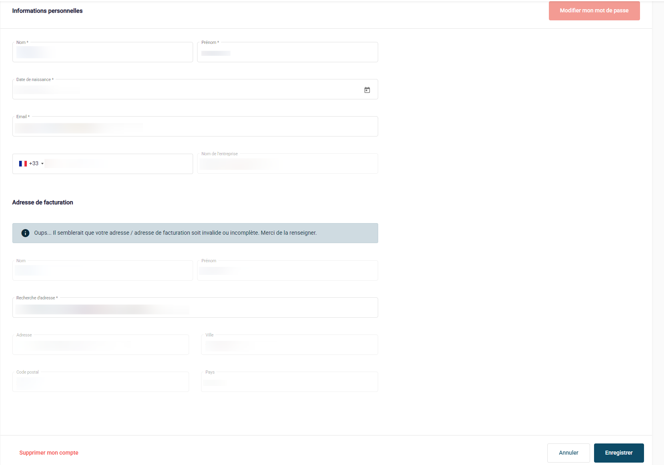Focus the Prénom field in personal information

pyautogui.click(x=287, y=53)
